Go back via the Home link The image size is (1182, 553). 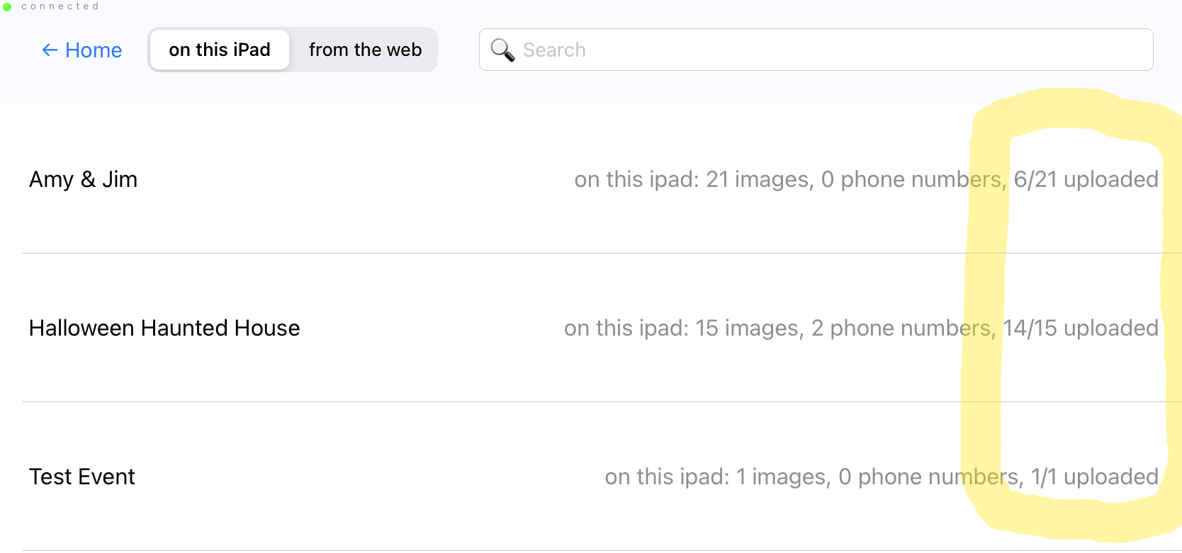pos(82,50)
